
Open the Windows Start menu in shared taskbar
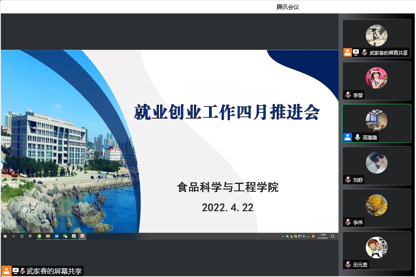click(5, 236)
